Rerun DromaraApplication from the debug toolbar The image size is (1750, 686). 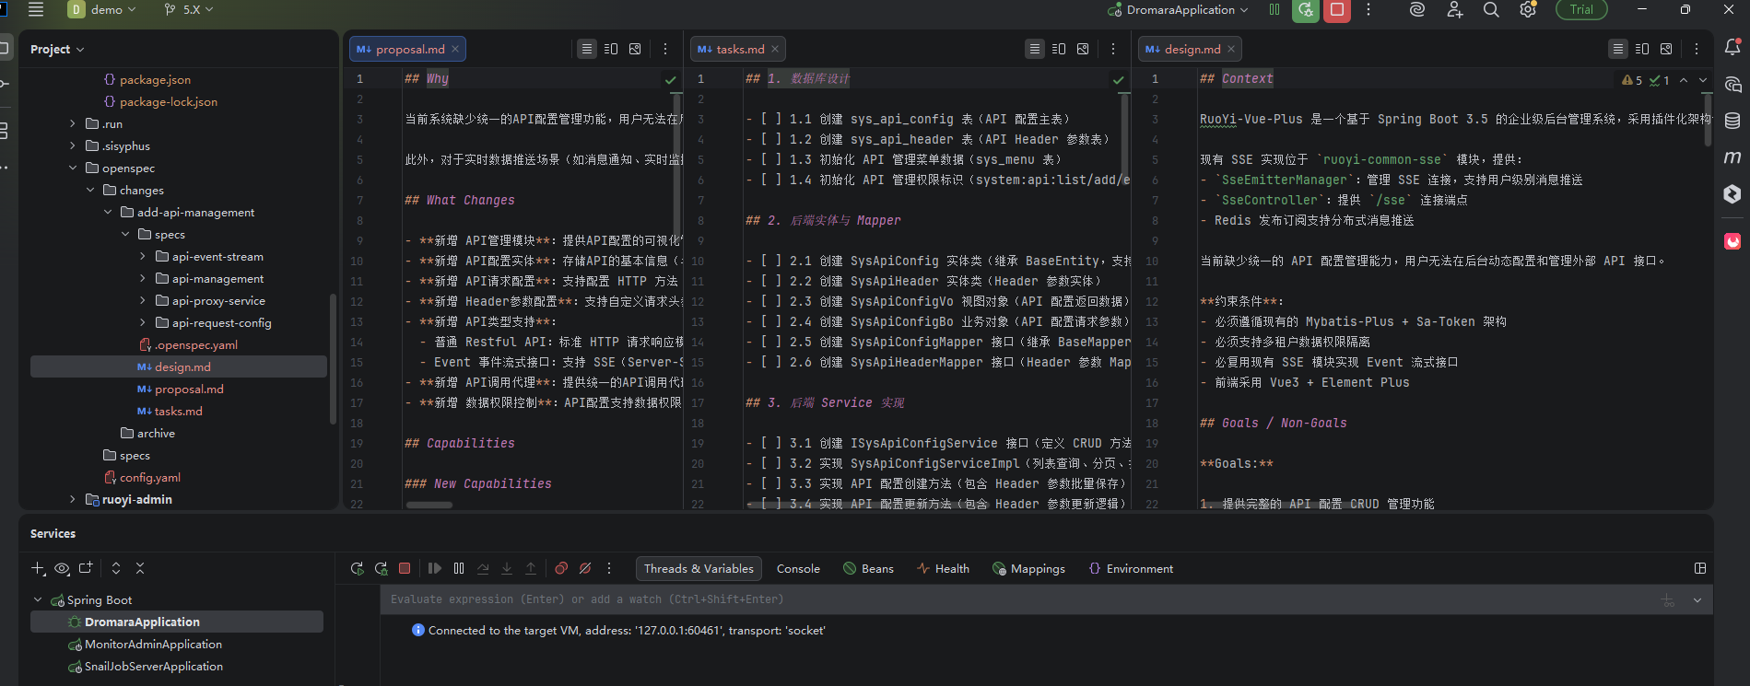click(x=358, y=568)
